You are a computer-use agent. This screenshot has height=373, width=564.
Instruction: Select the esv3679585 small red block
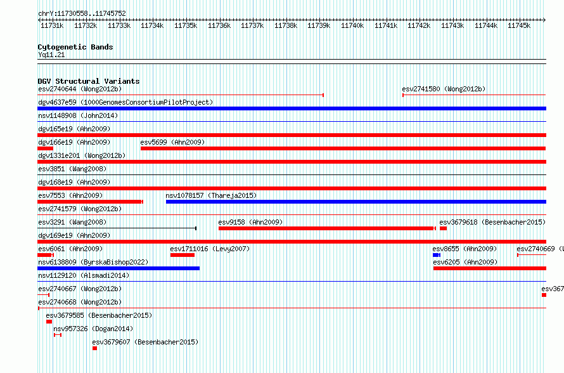click(49, 322)
